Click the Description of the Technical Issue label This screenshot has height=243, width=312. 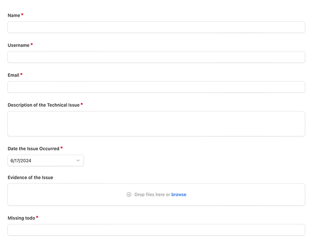[43, 105]
